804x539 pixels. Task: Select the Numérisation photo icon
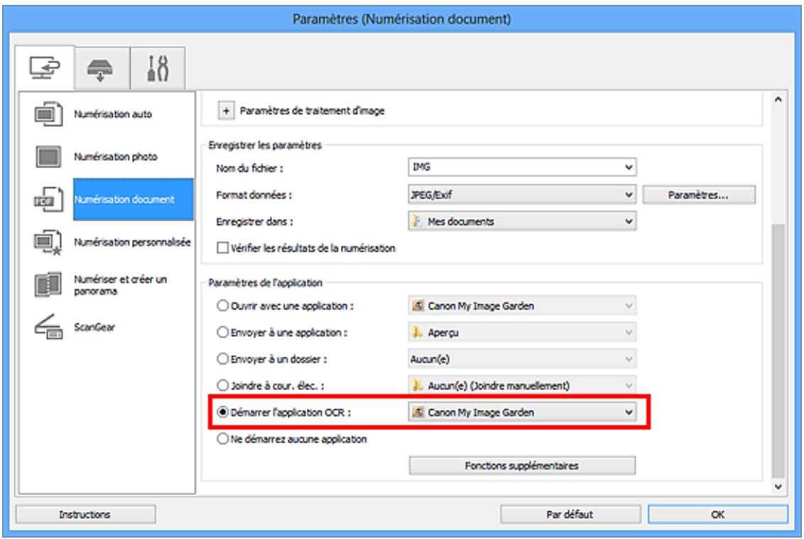click(49, 157)
